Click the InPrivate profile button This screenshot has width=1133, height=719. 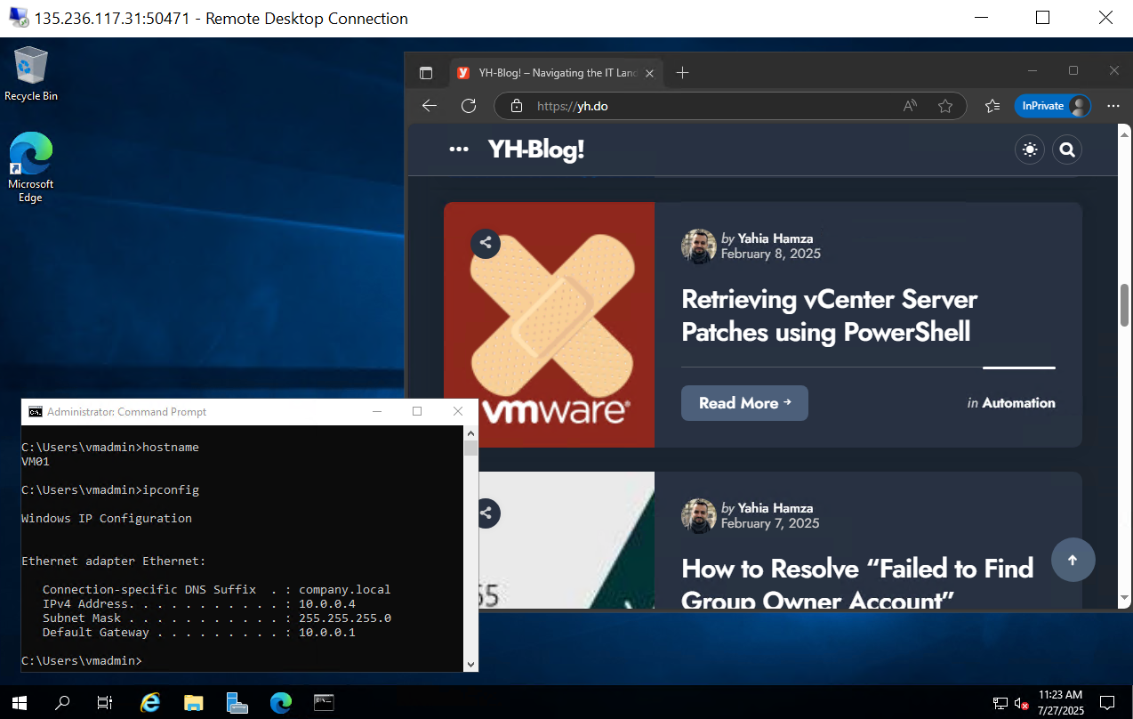click(x=1053, y=106)
